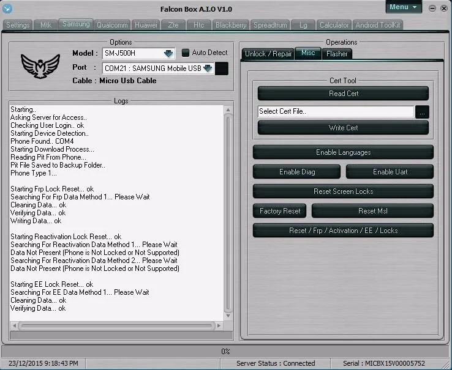Switch to the Mtk tab
Viewport: 452px width, 370px height.
click(x=46, y=25)
